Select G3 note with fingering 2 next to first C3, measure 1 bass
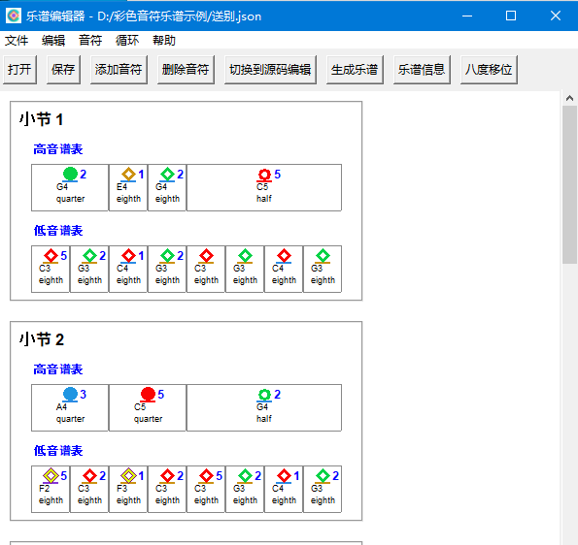578x545 pixels. click(x=89, y=269)
